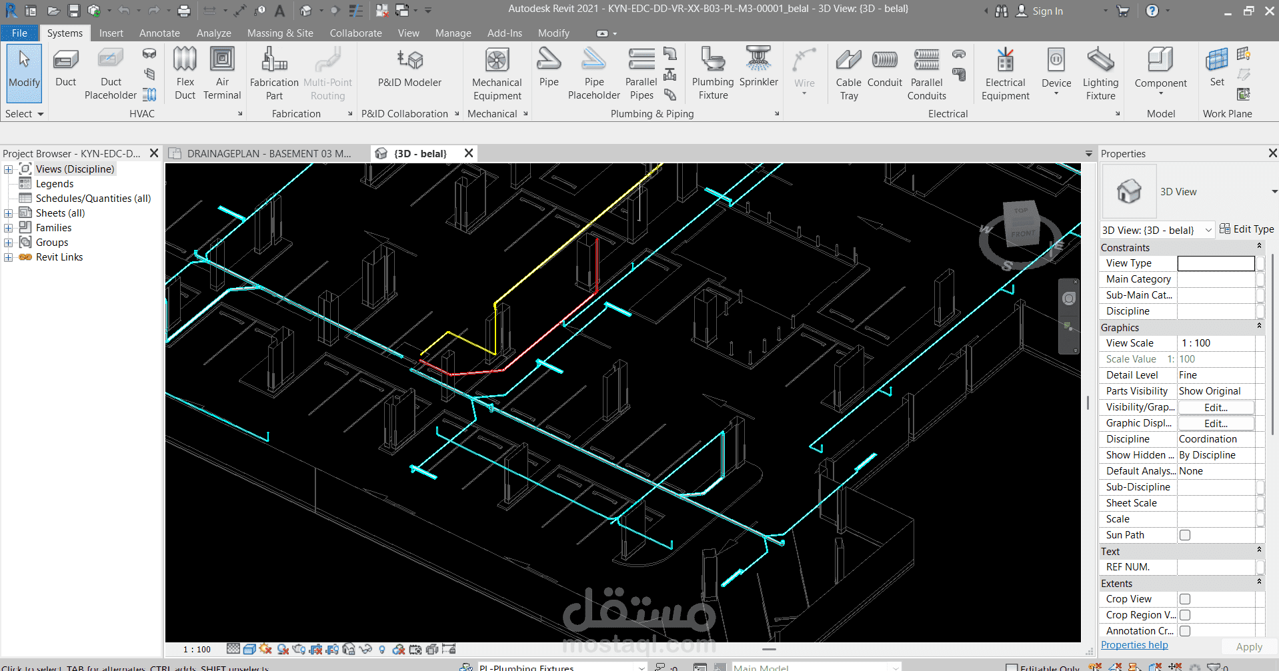This screenshot has width=1279, height=671.
Task: Activate the Cable Tray tool
Action: tap(849, 73)
